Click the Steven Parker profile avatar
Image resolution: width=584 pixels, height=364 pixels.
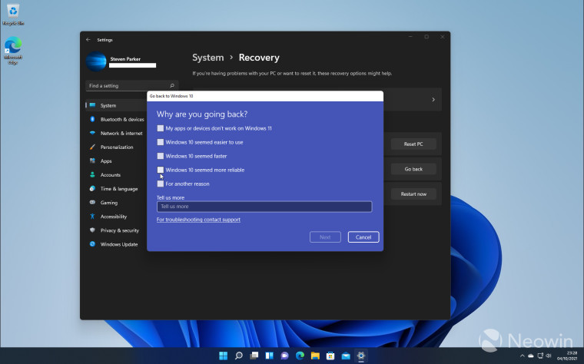(x=96, y=61)
